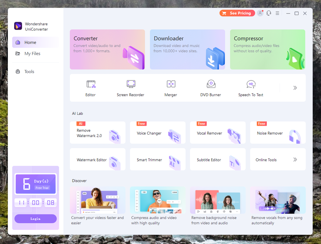Click the Smart Trimmer AI icon
321x244 pixels.
(174, 163)
